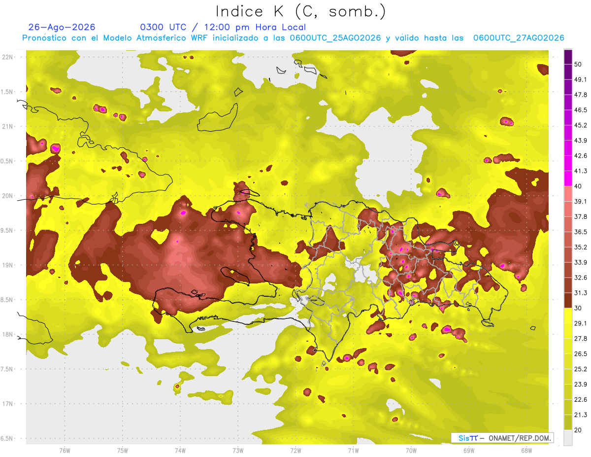Click the time label '0300 UTC / 12:00 pm Hora Local'
Screen dimensions: 591x457
(223, 27)
